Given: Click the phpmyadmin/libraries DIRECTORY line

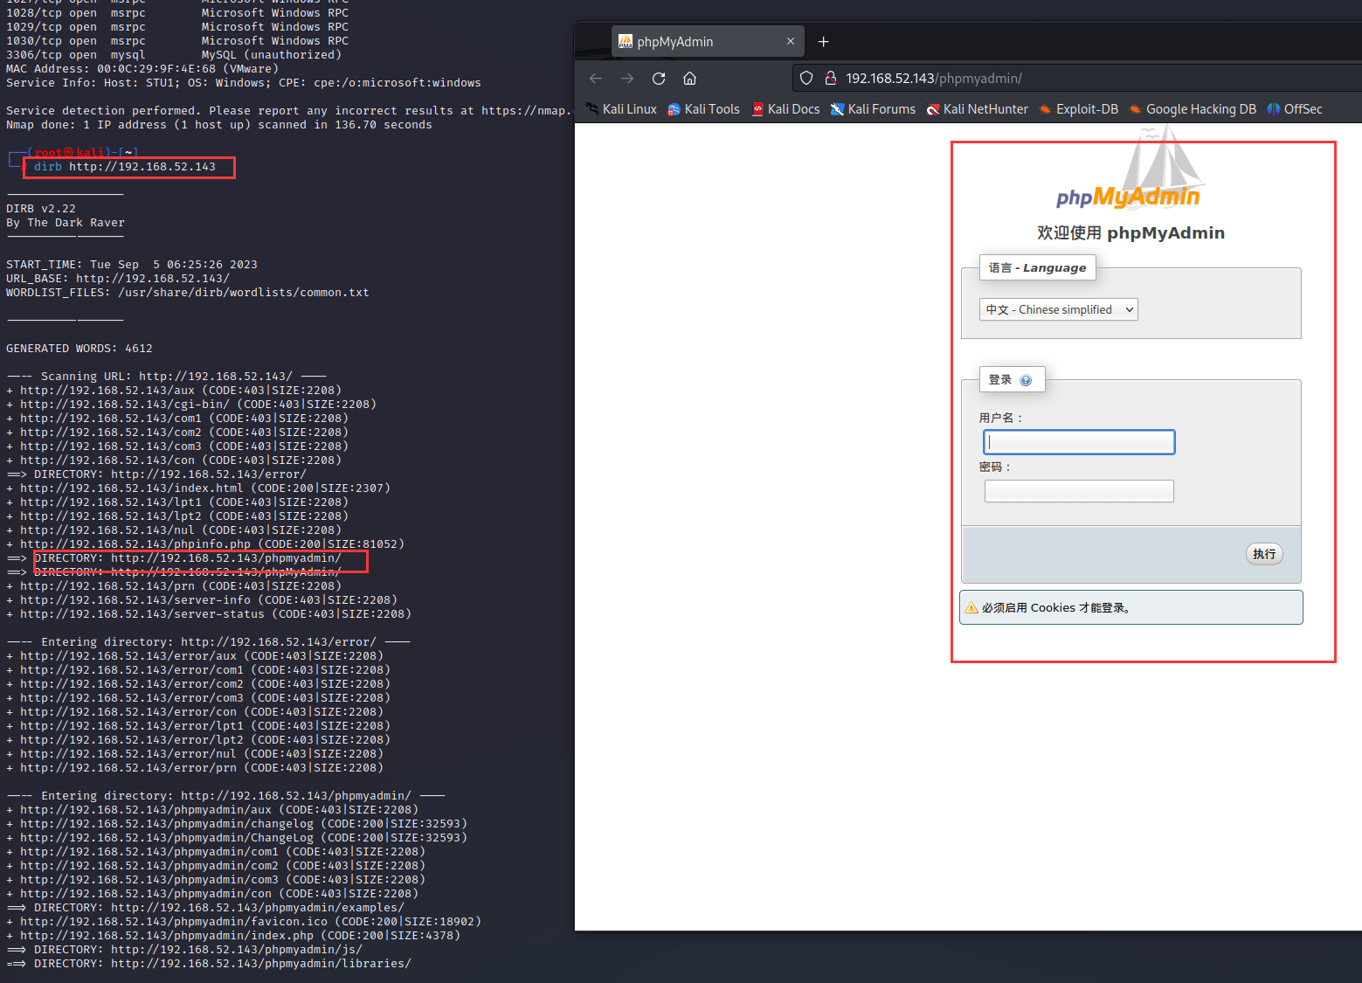Looking at the screenshot, I should click(209, 964).
